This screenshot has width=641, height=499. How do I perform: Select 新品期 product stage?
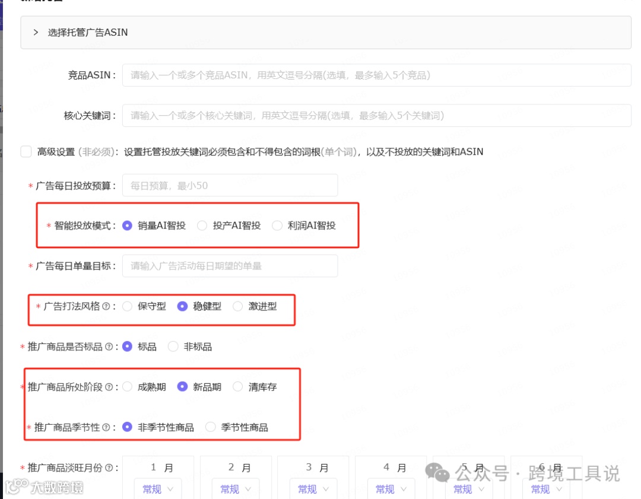[x=182, y=387]
